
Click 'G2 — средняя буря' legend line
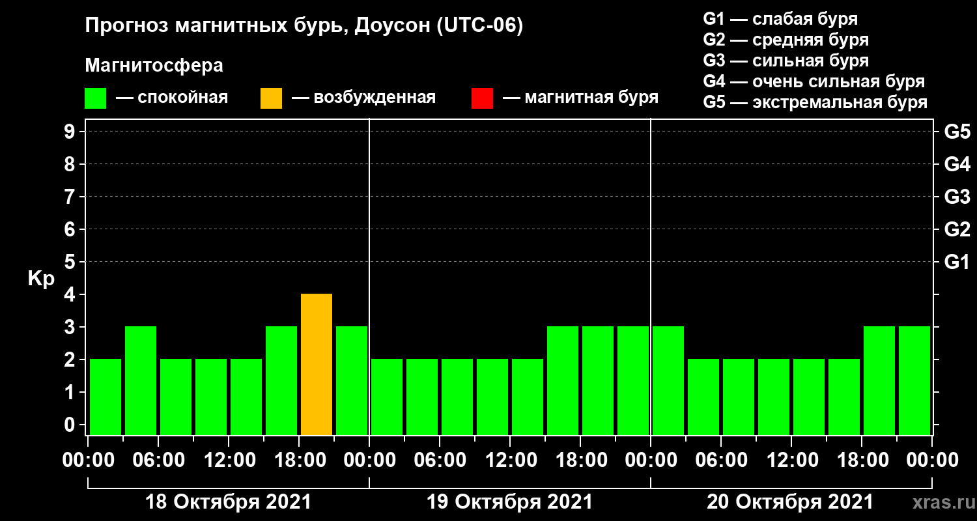pyautogui.click(x=786, y=40)
